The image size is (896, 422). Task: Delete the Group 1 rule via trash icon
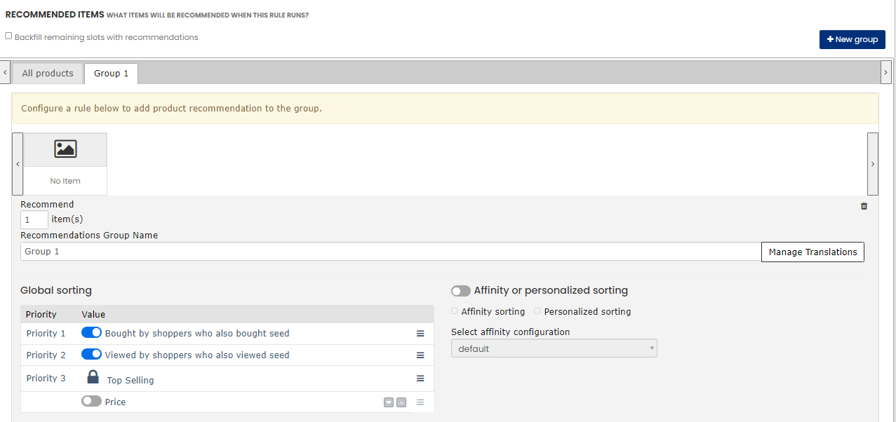(864, 206)
